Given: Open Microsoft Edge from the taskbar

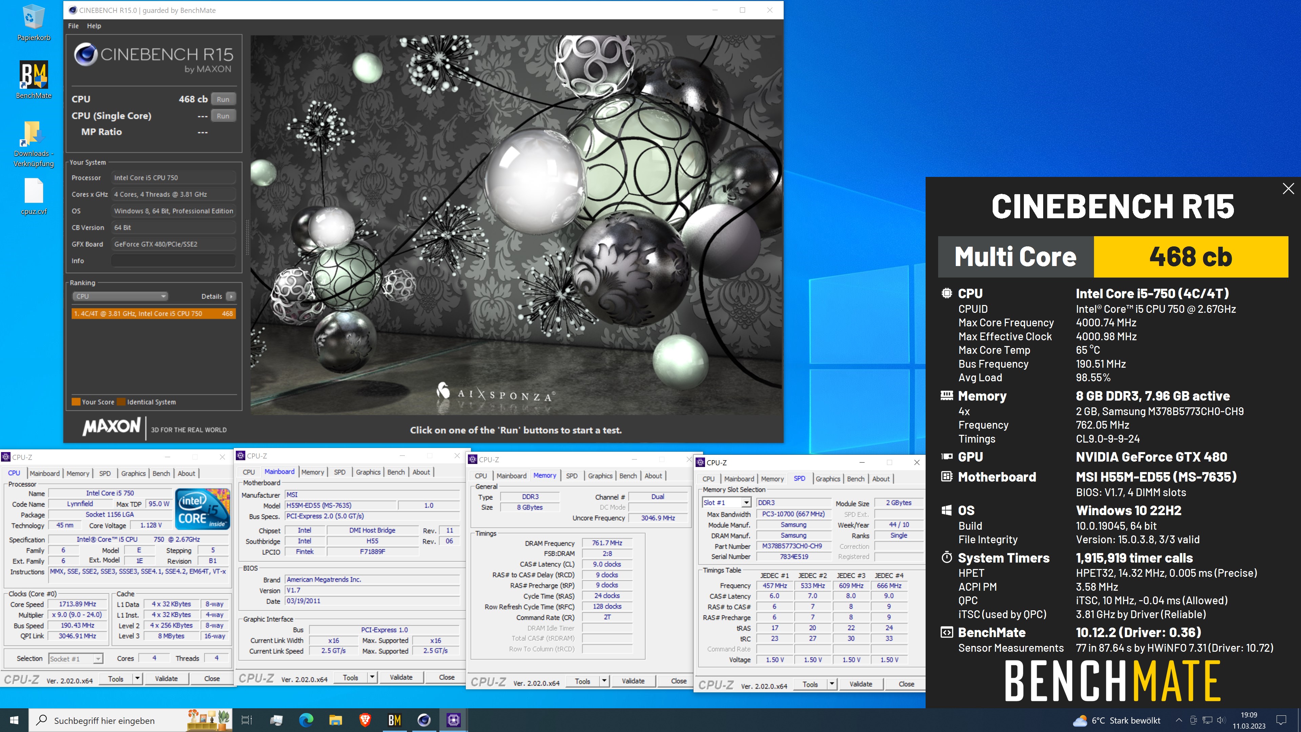Looking at the screenshot, I should [306, 720].
